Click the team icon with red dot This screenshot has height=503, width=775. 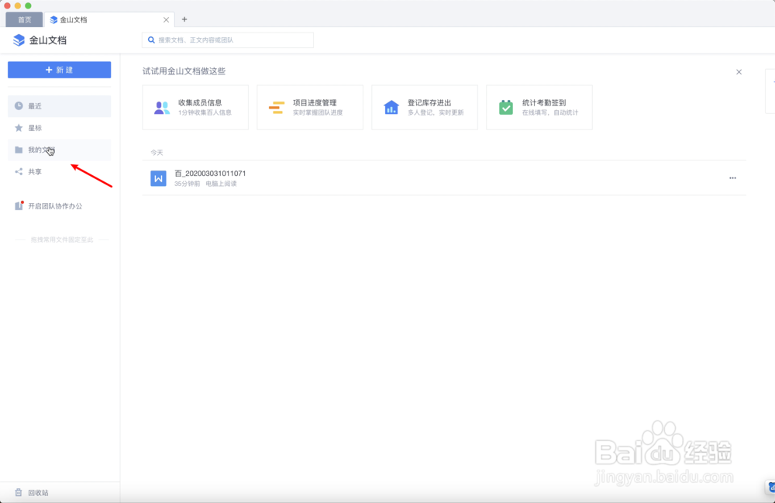(x=19, y=205)
